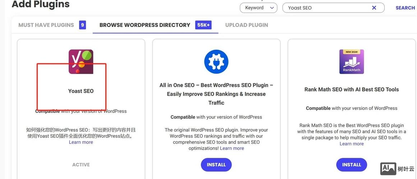Viewport: 417px width, 179px height.
Task: Click the SEARCH button
Action: (405, 8)
